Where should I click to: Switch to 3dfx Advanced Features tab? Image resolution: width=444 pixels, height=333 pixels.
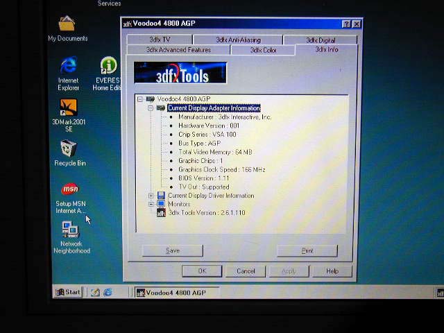tap(178, 50)
